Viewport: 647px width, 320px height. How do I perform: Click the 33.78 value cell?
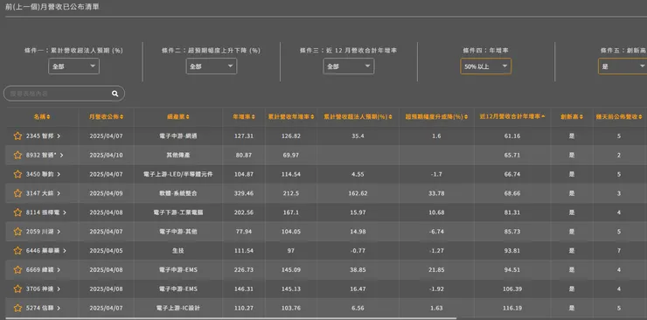pos(436,193)
